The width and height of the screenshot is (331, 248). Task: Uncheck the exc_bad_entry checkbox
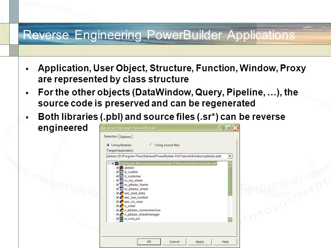tap(118, 193)
